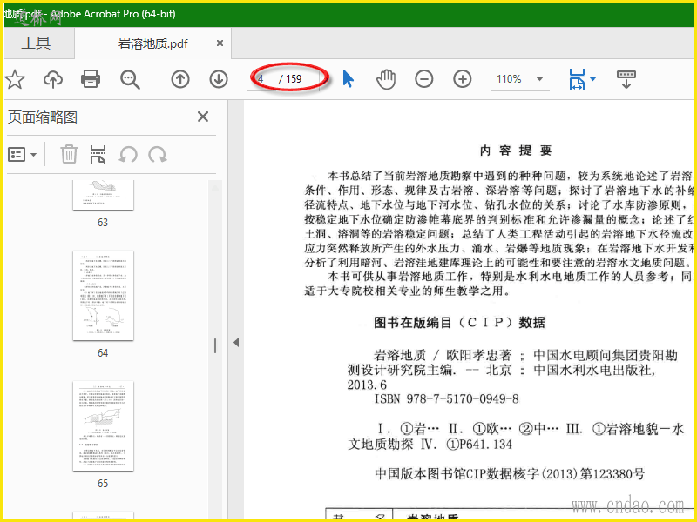This screenshot has height=522, width=697.
Task: Open the thumbnail options menu
Action: 23,155
